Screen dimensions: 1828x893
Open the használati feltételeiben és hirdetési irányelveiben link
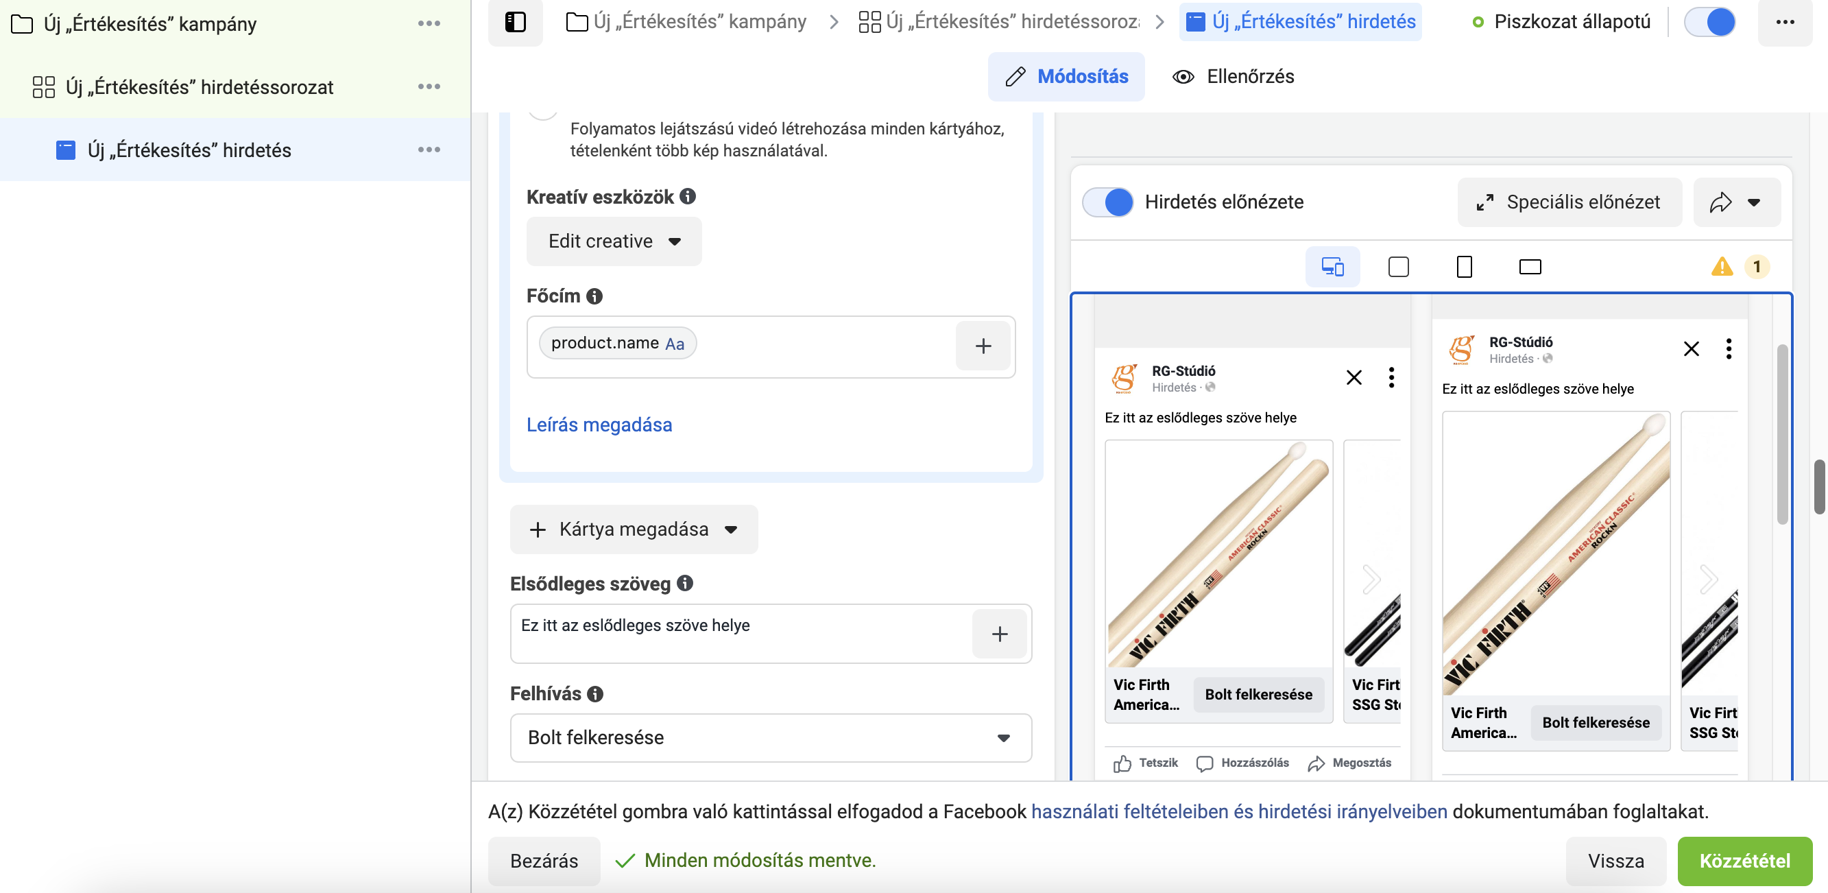(x=1239, y=812)
